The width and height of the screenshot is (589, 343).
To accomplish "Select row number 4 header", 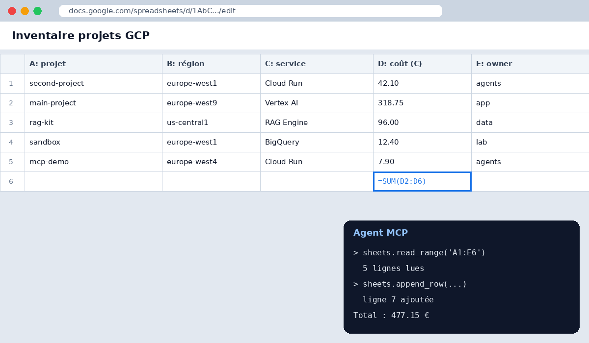I will tap(12, 142).
